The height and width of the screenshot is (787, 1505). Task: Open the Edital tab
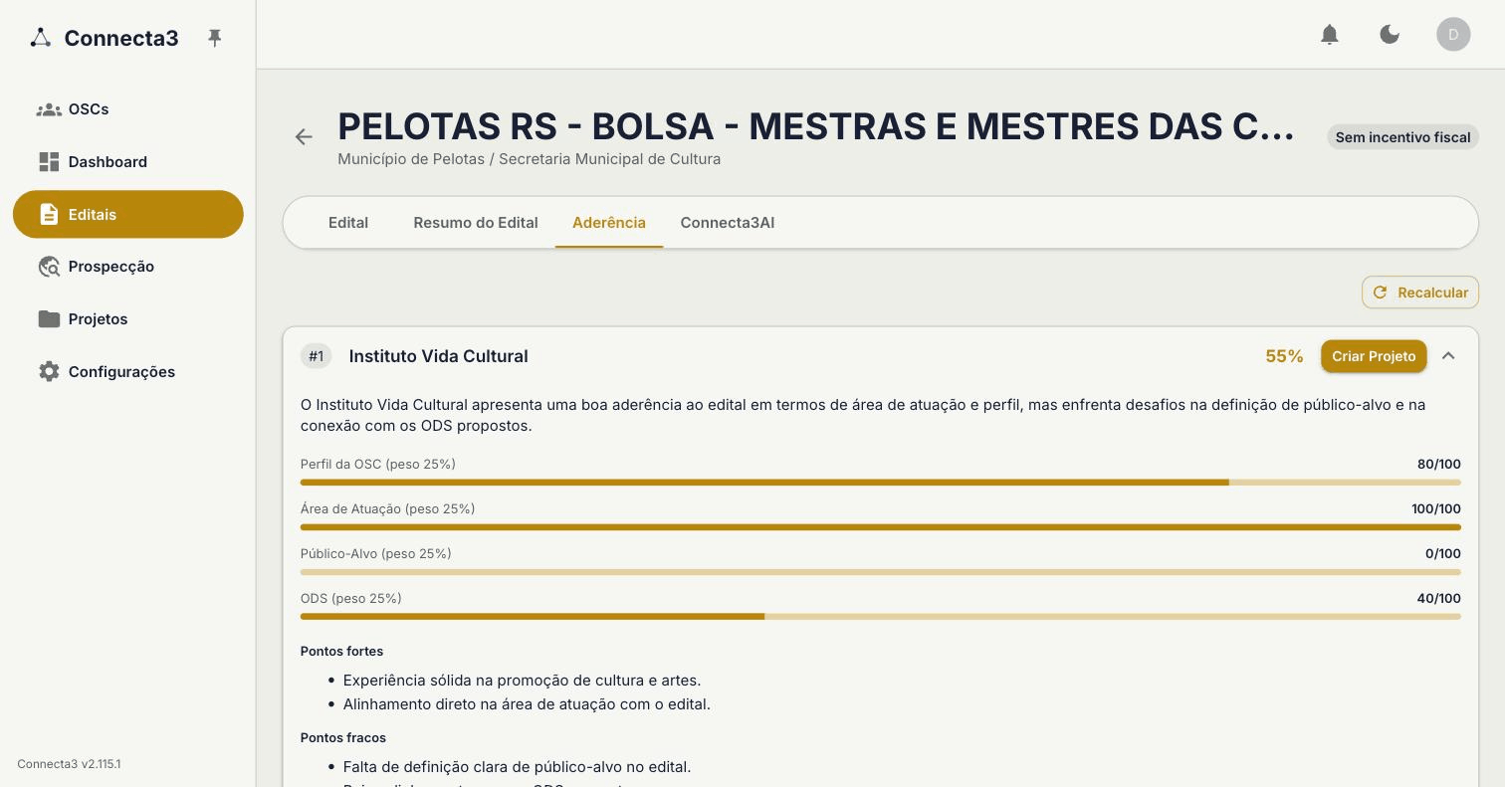click(x=348, y=223)
